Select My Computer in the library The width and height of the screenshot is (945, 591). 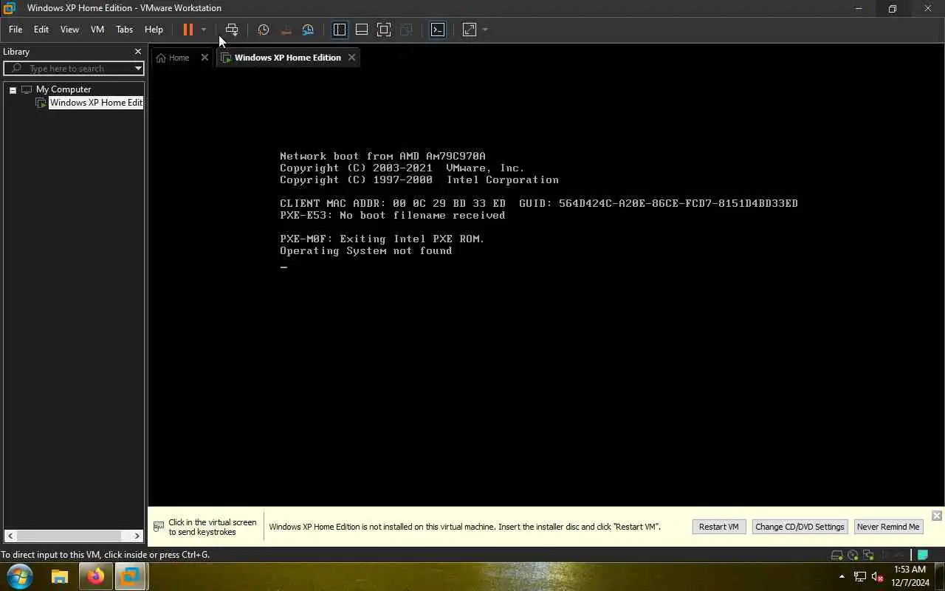pos(63,89)
